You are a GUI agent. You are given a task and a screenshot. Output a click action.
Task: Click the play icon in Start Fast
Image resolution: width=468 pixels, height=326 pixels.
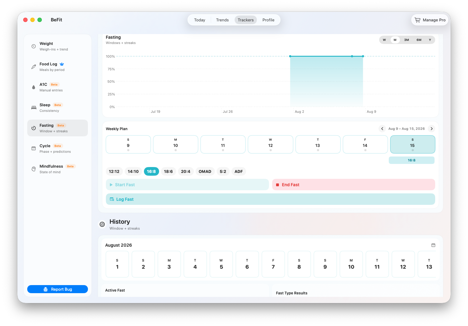111,185
